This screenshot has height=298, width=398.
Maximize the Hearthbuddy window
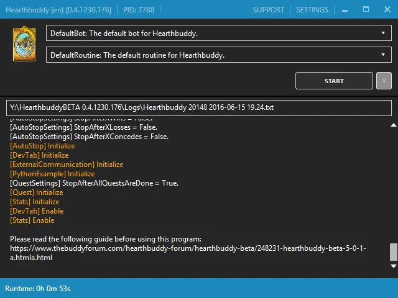(x=366, y=10)
